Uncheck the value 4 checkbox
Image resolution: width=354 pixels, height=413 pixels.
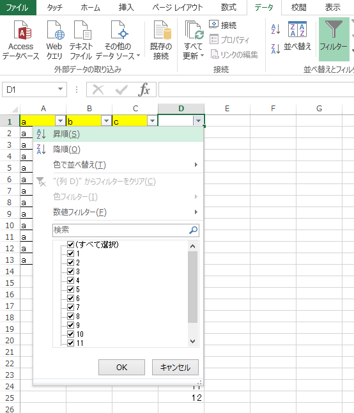pos(70,280)
